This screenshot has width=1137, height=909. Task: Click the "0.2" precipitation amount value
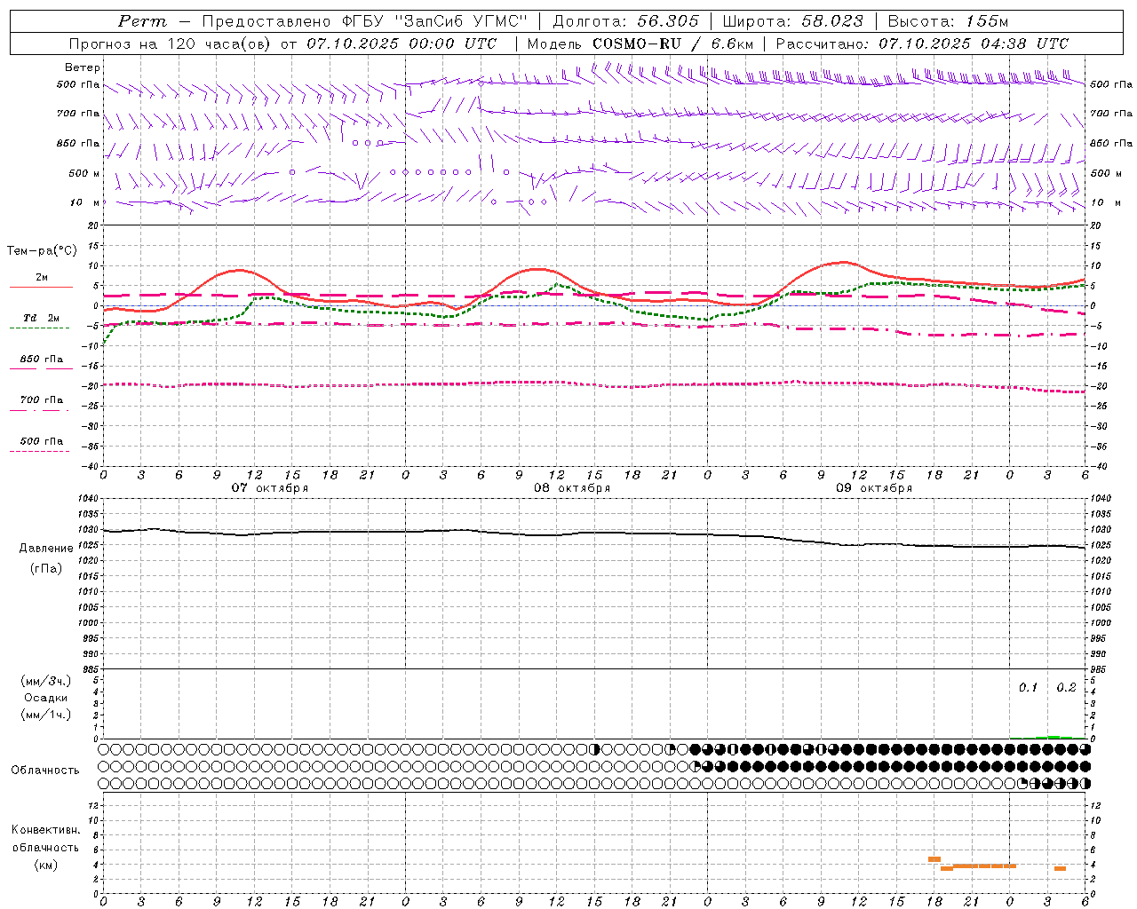[x=1066, y=688]
